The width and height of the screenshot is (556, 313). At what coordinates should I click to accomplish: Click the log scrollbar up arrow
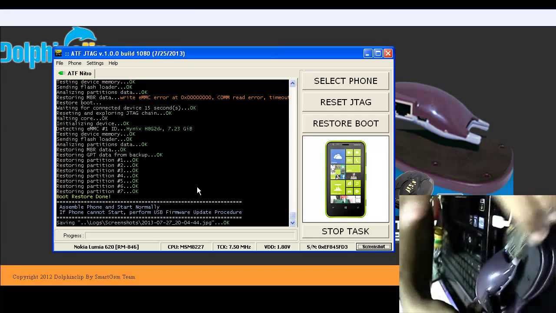[x=292, y=83]
